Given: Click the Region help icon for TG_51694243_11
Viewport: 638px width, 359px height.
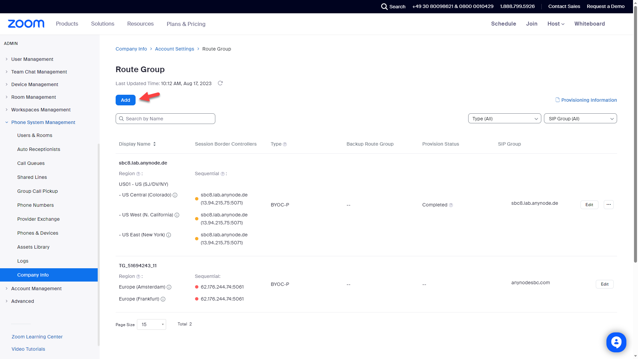Looking at the screenshot, I should [x=138, y=277].
